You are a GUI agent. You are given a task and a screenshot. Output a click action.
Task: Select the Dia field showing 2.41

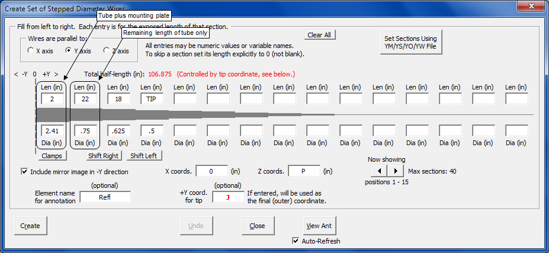coord(53,130)
